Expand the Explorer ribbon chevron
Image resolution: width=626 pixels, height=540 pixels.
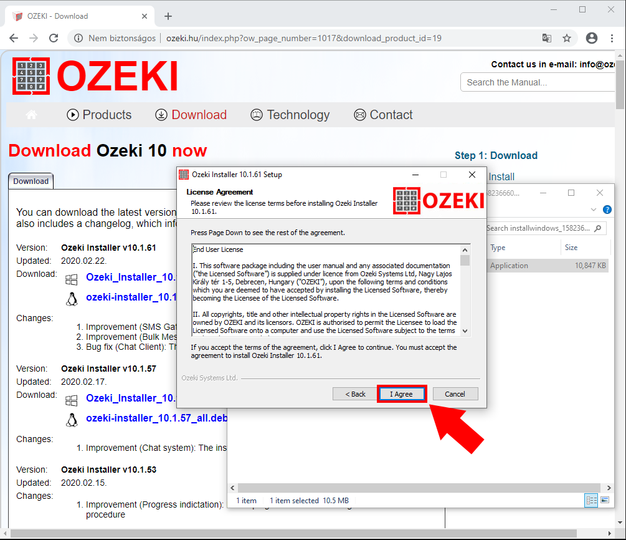[594, 210]
